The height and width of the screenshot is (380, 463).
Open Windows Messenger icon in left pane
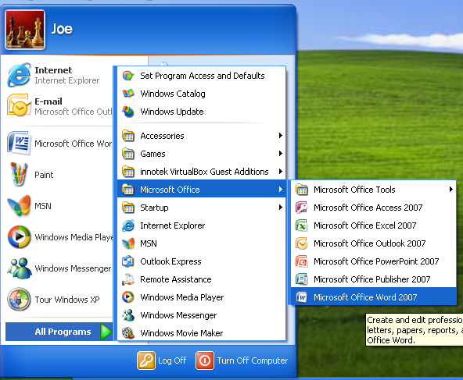click(x=19, y=268)
